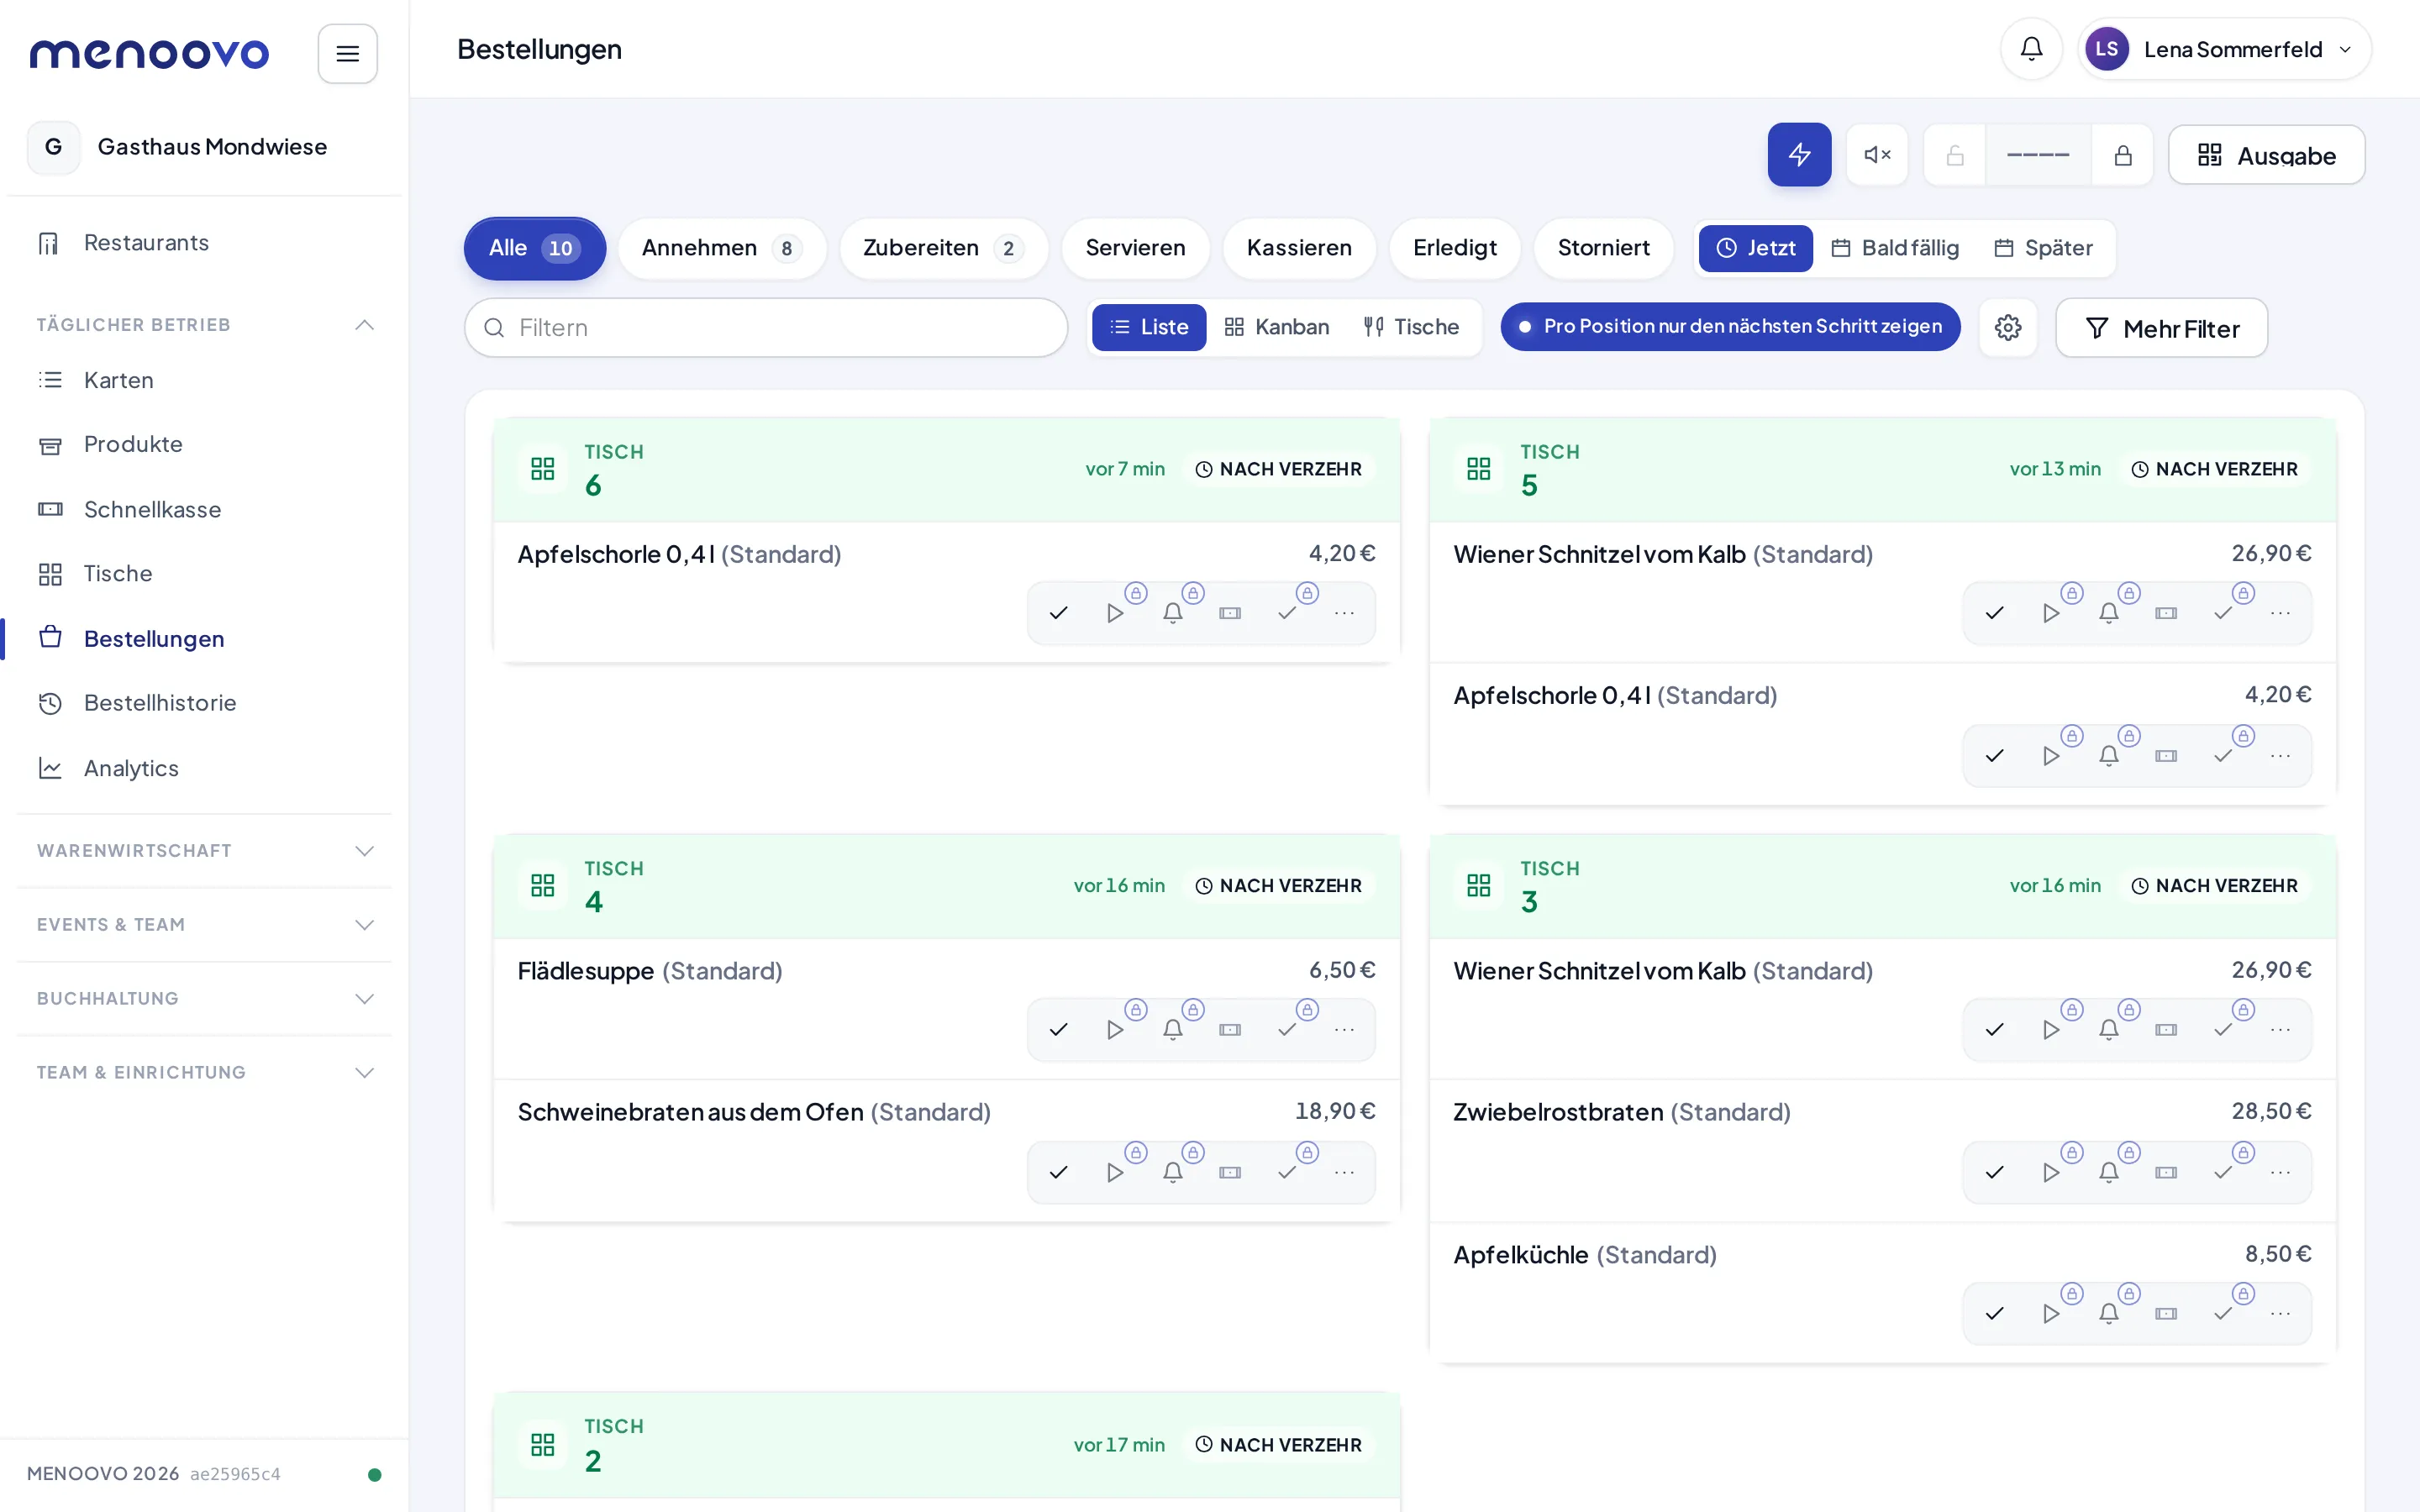Viewport: 2420px width, 1512px height.
Task: Open three-dots menu for Apfelküchle
Action: pyautogui.click(x=2280, y=1314)
